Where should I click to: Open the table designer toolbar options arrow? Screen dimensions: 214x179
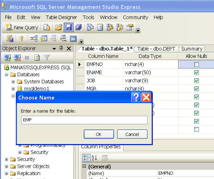tap(81, 41)
